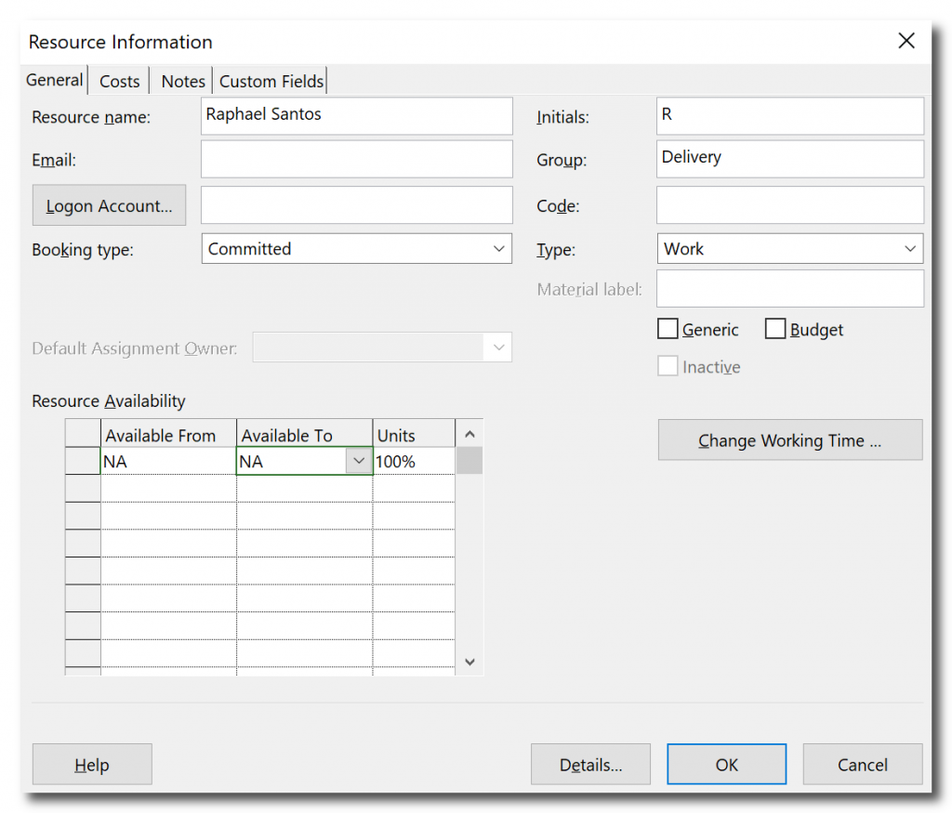Switch to the General tab
The image size is (952, 813).
point(55,80)
